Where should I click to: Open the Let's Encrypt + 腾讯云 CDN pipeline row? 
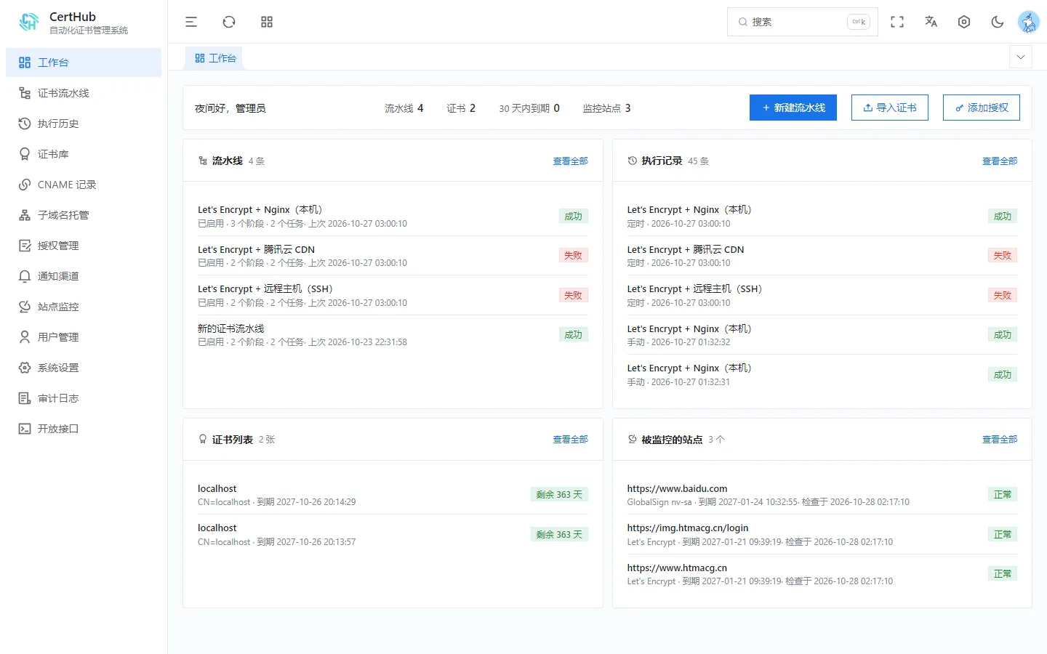coord(393,256)
